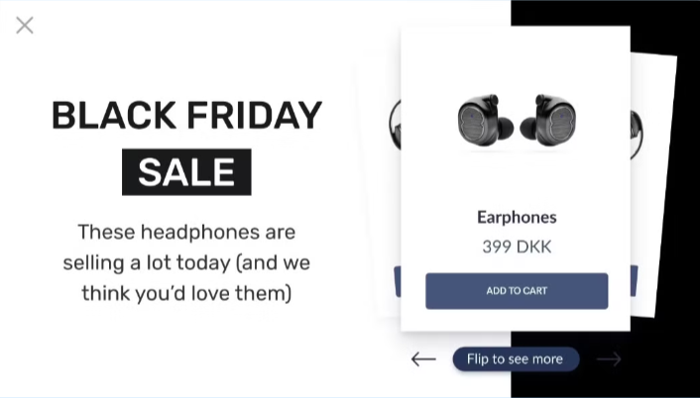Add the Earphones to cart
Screen dimensions: 700x398
(x=517, y=291)
